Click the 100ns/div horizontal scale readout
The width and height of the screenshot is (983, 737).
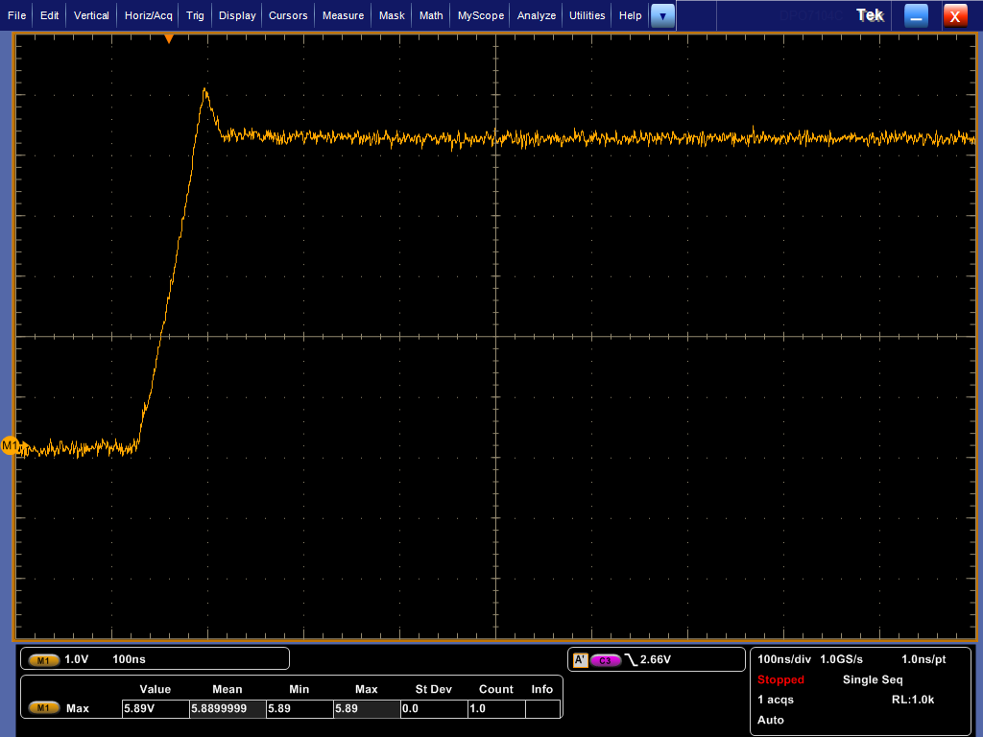[784, 659]
